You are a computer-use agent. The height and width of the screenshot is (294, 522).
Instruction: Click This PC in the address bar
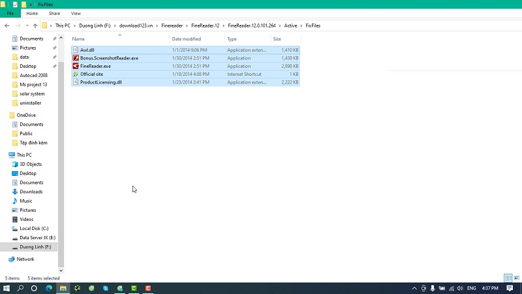(x=63, y=25)
